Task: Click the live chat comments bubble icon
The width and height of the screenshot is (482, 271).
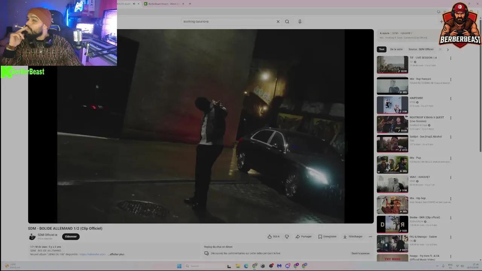Action: click(x=206, y=253)
